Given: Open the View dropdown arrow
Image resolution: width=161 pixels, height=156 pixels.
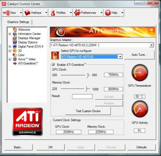Looking at the screenshot, I should (x=21, y=13).
